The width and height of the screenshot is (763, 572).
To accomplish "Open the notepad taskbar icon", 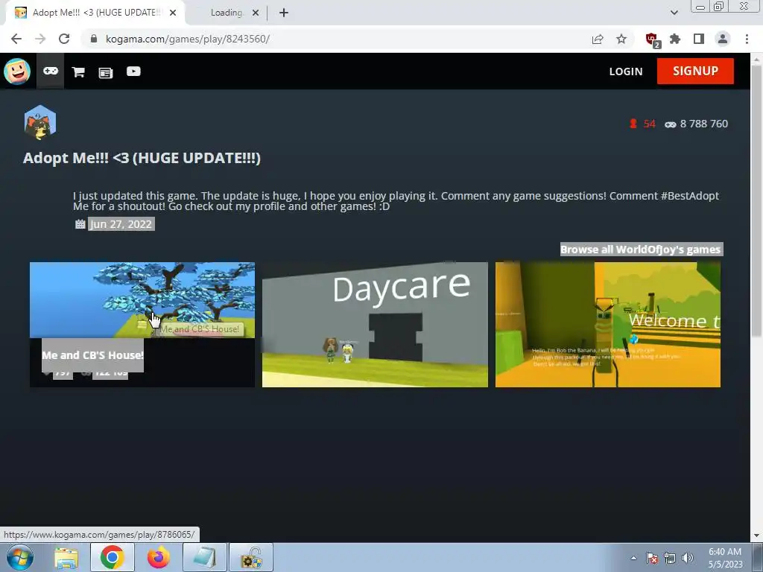I will (205, 557).
